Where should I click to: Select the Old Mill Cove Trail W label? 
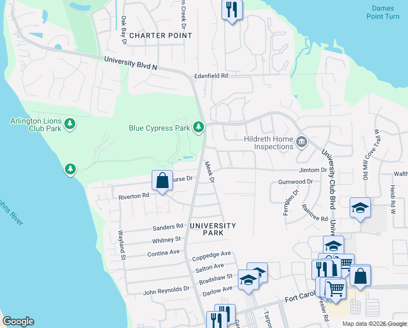click(x=371, y=155)
